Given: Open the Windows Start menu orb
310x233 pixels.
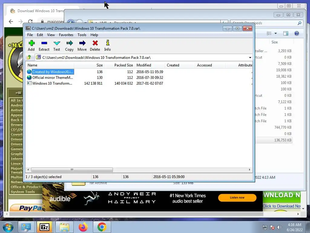Looking at the screenshot, I should 8,227.
